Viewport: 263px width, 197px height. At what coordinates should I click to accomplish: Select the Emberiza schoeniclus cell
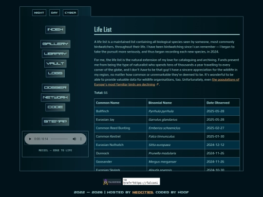(176, 128)
